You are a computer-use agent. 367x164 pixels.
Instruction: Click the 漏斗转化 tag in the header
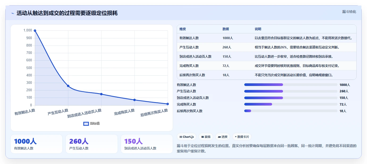(349, 12)
